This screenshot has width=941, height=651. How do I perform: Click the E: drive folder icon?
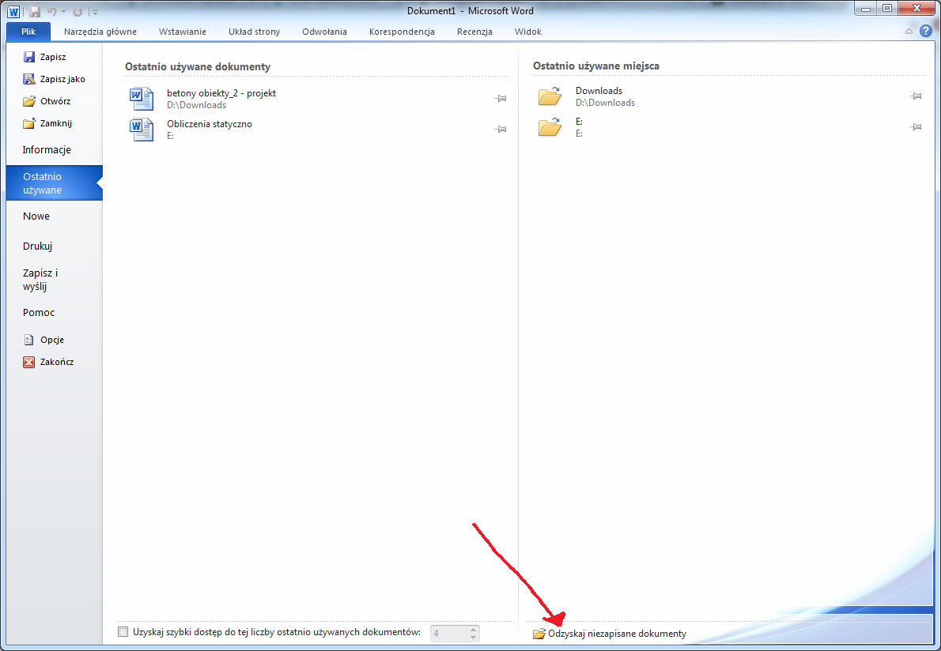[550, 127]
